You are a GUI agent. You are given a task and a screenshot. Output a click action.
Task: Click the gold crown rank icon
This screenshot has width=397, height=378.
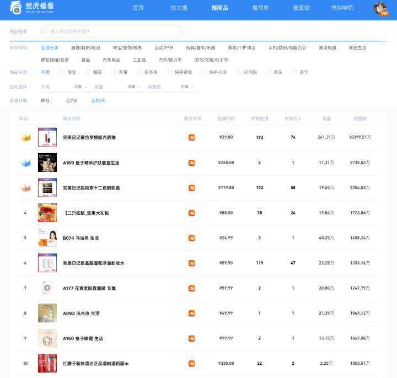click(25, 137)
